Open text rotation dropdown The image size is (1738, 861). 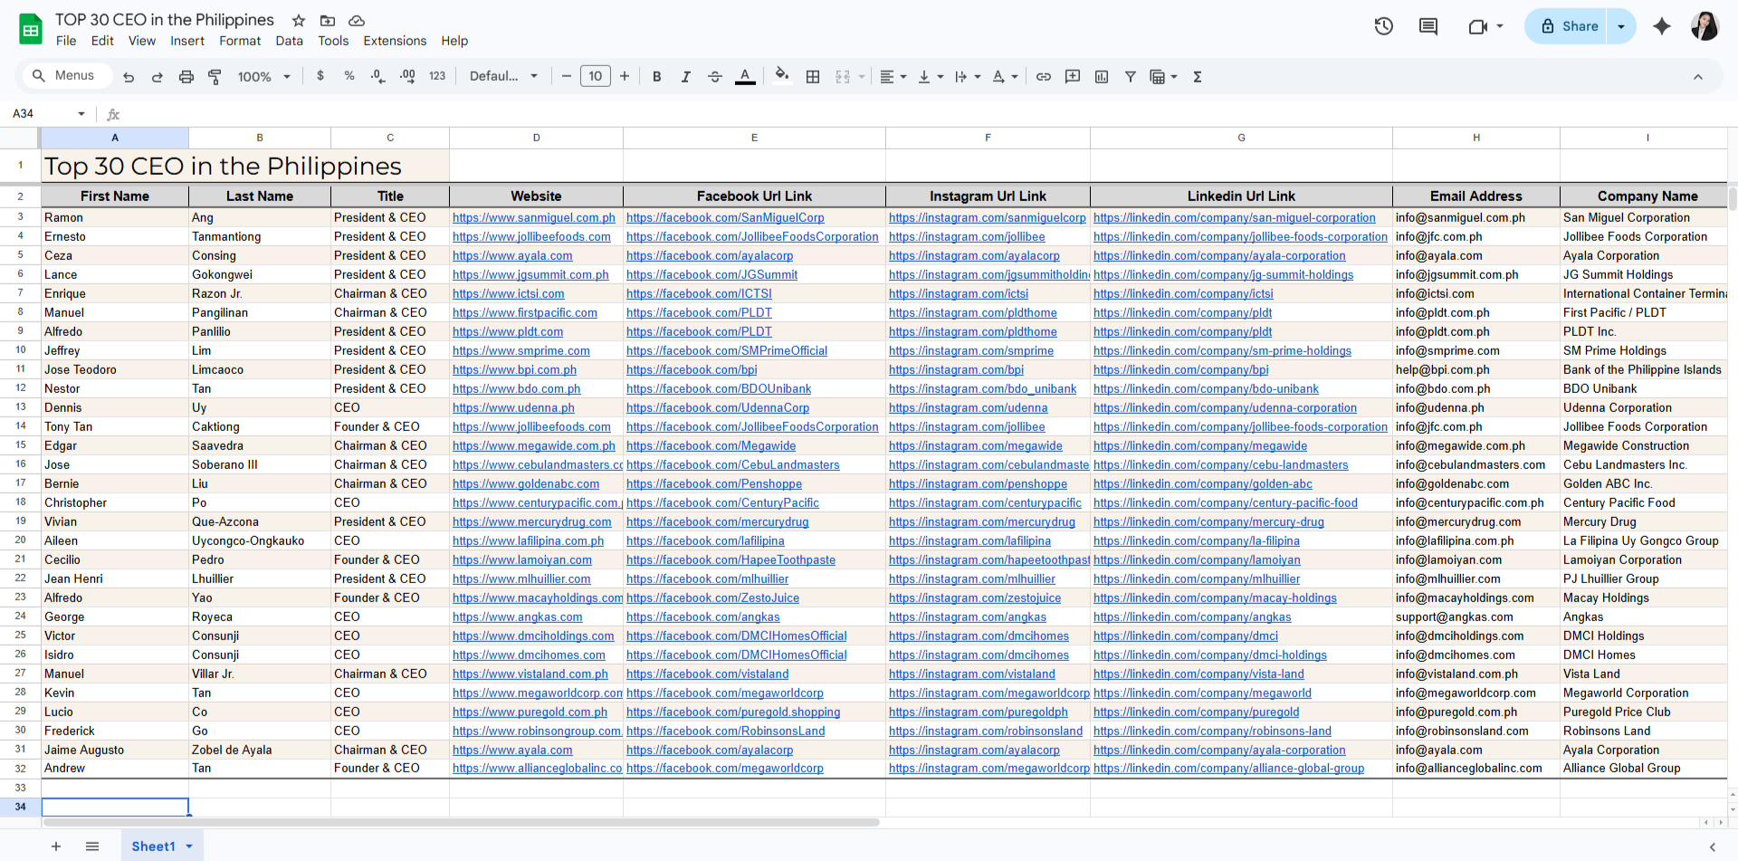click(x=1005, y=77)
